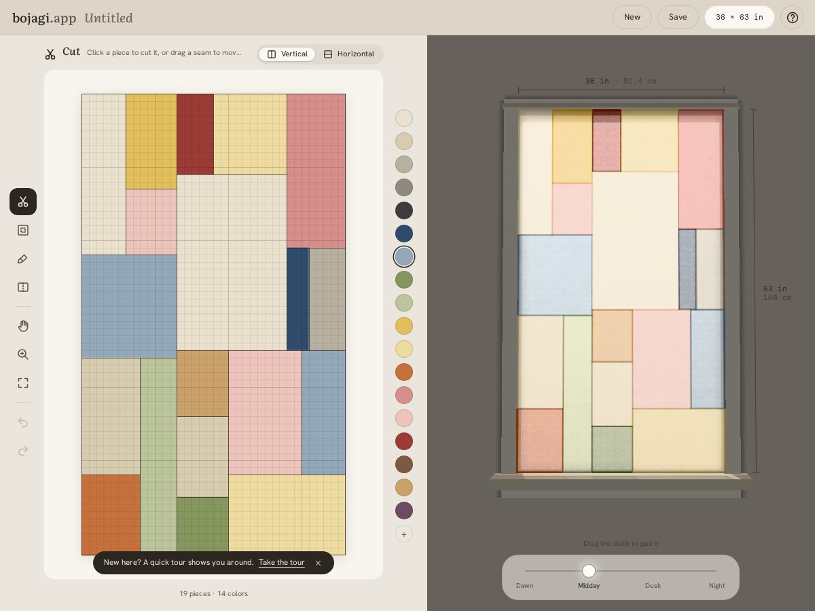Screen dimensions: 815x611
Task: Activate the hand pan tool
Action: [x=23, y=326]
